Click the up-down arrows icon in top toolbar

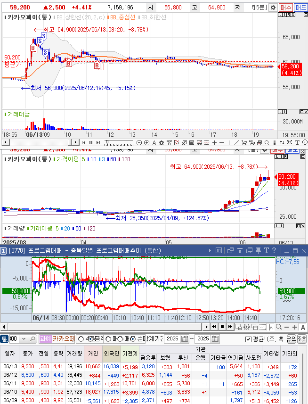(x=282, y=142)
